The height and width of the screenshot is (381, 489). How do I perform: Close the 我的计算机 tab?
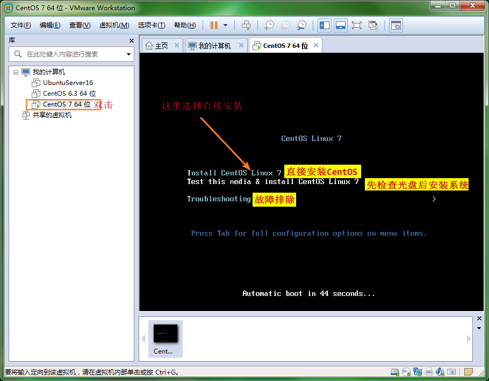[x=241, y=46]
